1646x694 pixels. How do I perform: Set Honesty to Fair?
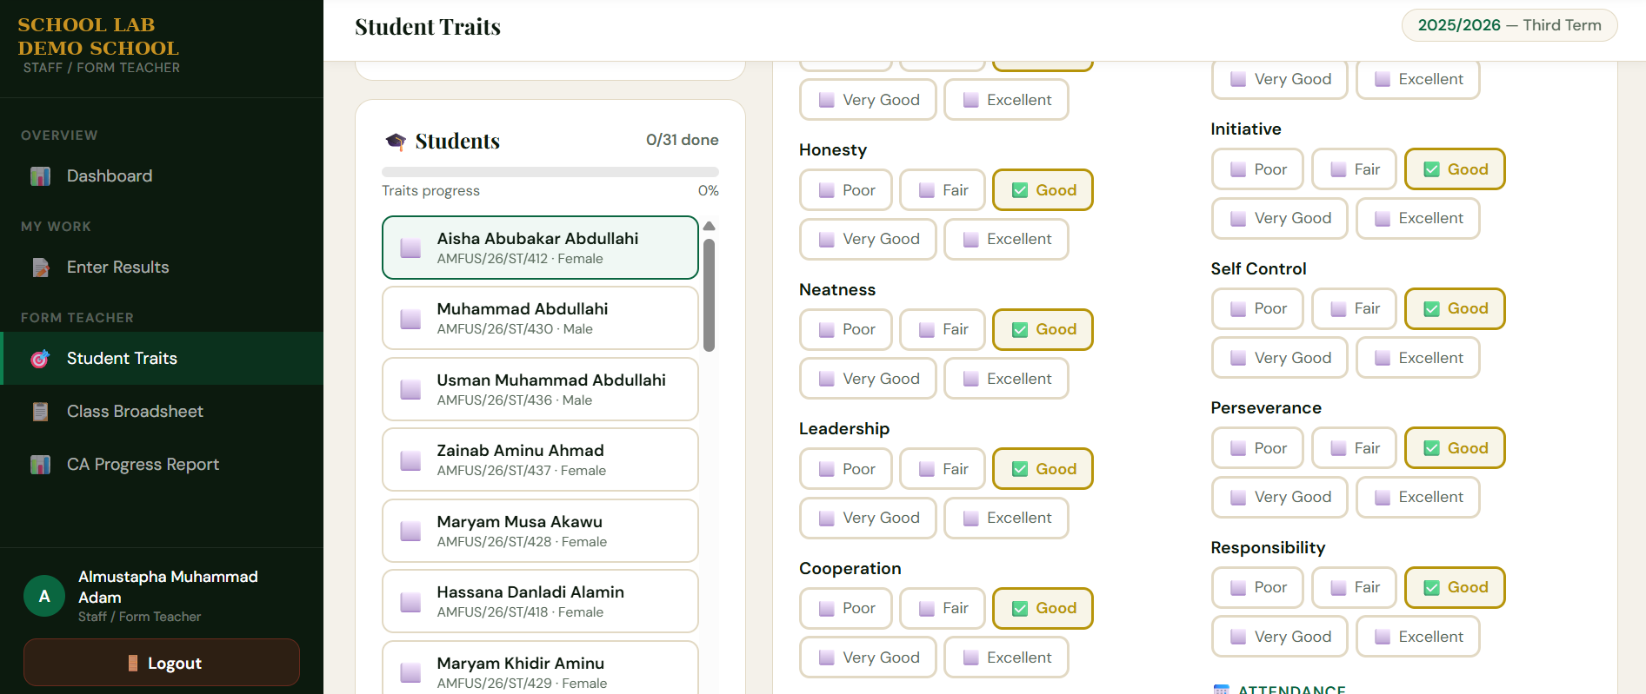pyautogui.click(x=942, y=190)
